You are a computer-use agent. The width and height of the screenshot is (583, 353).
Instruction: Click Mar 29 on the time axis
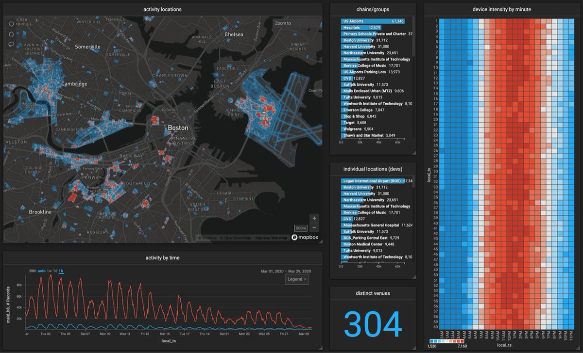(x=305, y=334)
